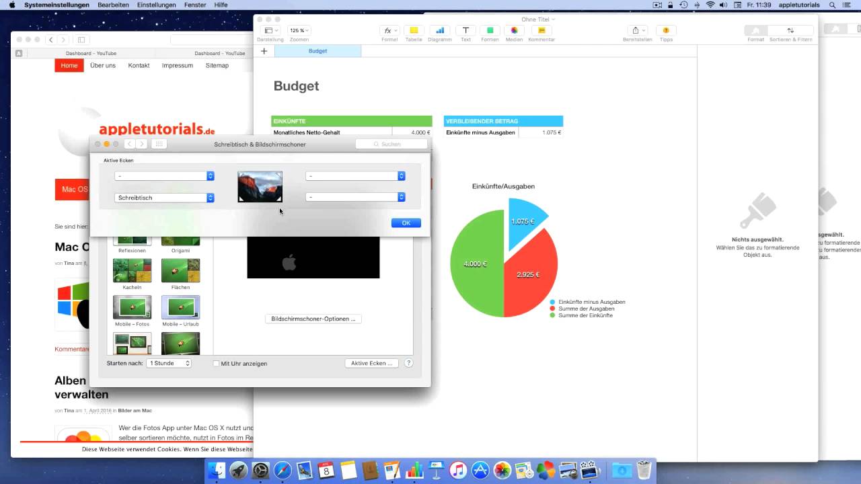Click the Bildschirmschoner-Optionen button
861x484 pixels.
pyautogui.click(x=313, y=319)
